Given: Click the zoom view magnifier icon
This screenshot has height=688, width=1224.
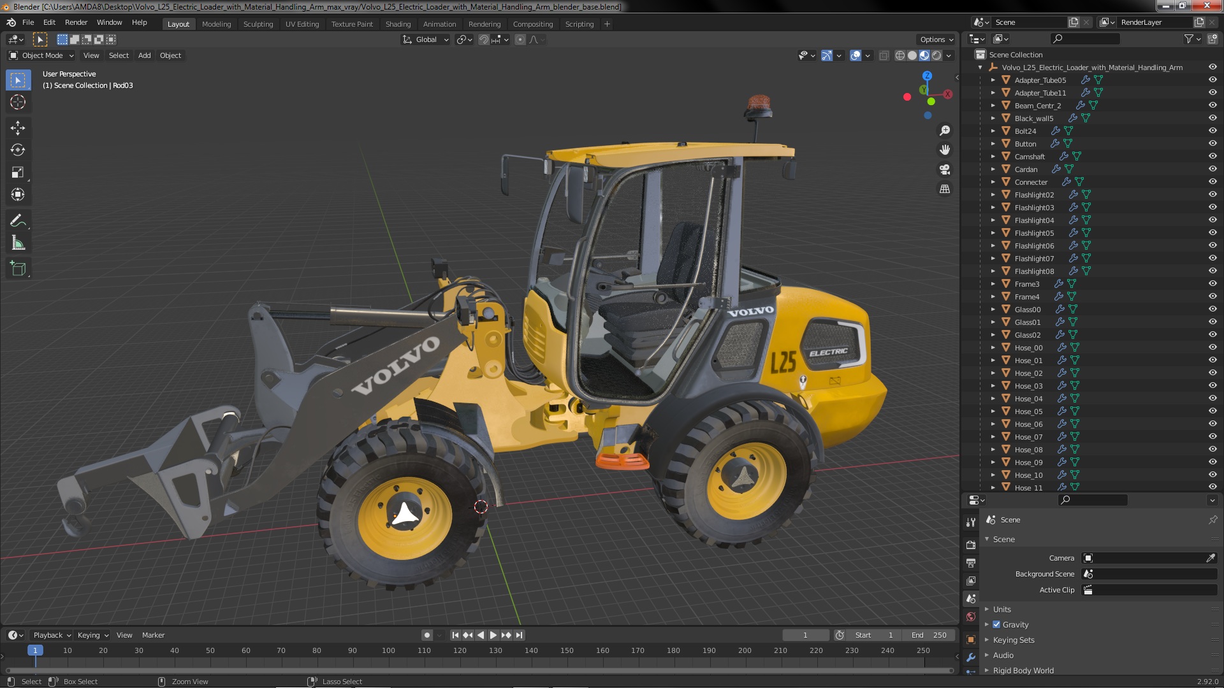Looking at the screenshot, I should [945, 131].
